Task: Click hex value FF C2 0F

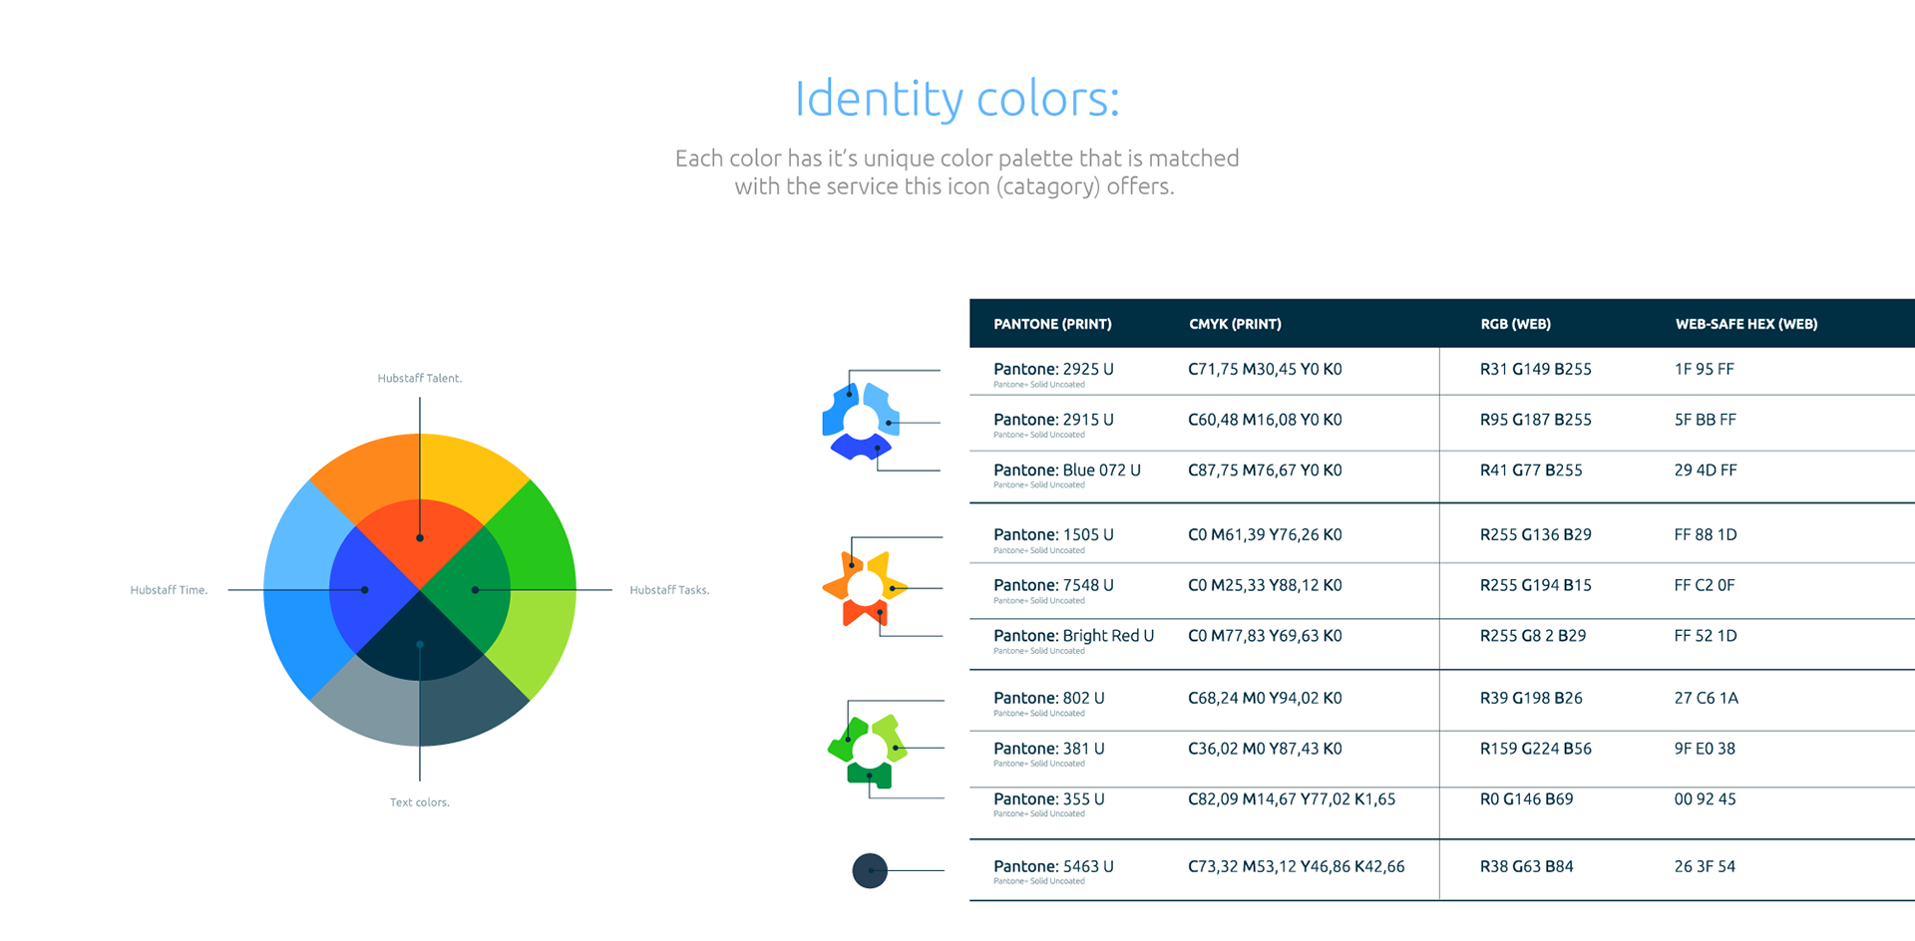Action: click(x=1705, y=585)
